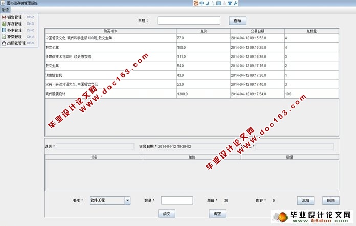Click the upper table's 总价 column header

pos(204,31)
